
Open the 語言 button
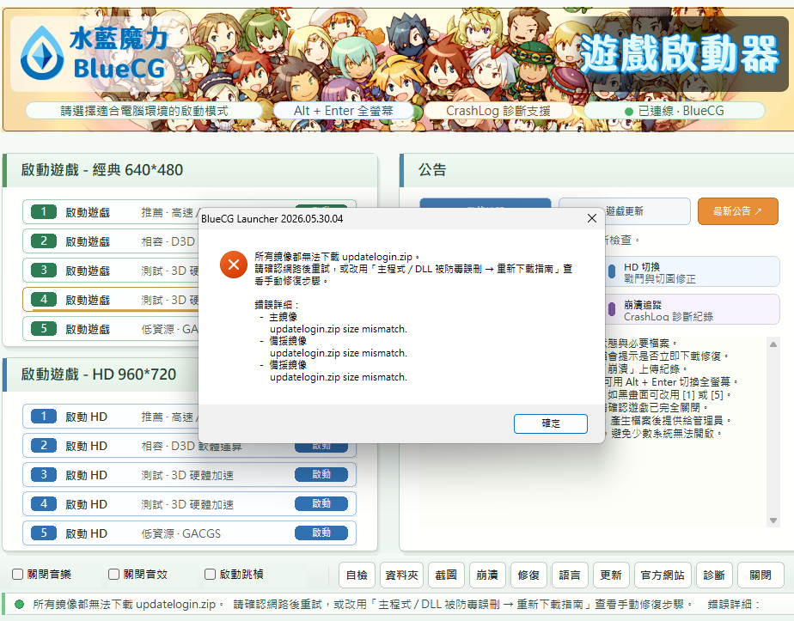[x=570, y=575]
